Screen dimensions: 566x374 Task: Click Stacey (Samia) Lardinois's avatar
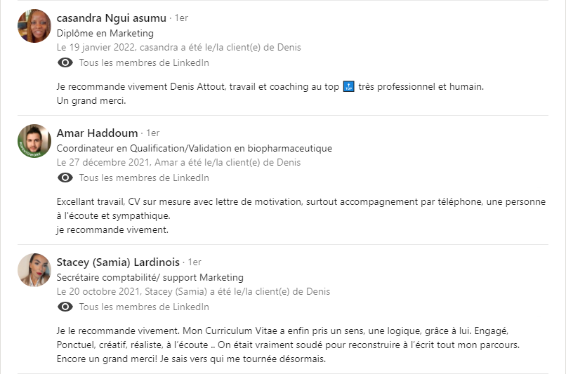click(x=34, y=270)
